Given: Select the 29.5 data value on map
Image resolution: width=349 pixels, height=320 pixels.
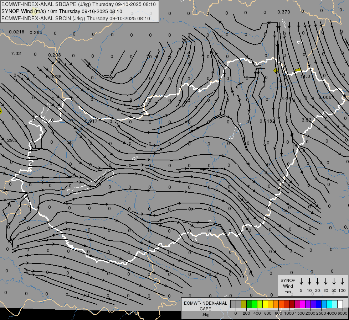Looking at the screenshot, I should point(12,140).
